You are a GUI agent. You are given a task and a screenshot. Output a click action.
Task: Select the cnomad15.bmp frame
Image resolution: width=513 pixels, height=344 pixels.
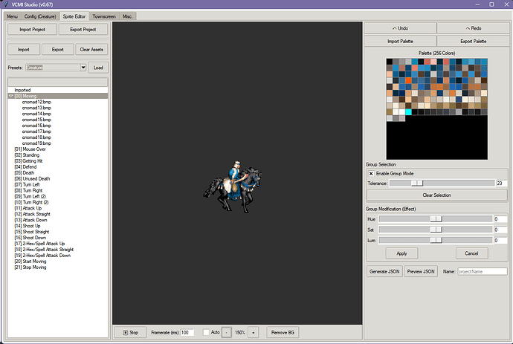click(36, 120)
